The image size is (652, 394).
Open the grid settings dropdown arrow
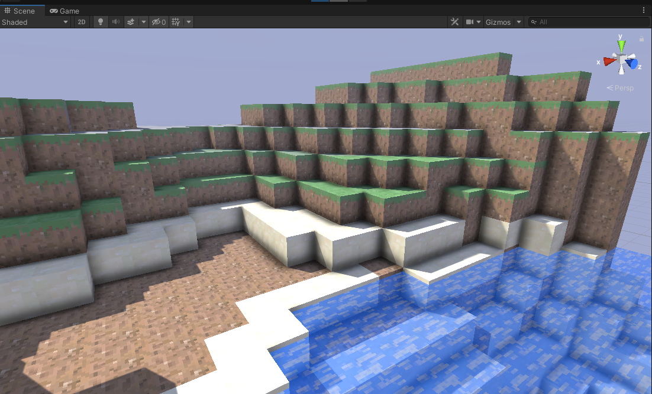tap(188, 22)
